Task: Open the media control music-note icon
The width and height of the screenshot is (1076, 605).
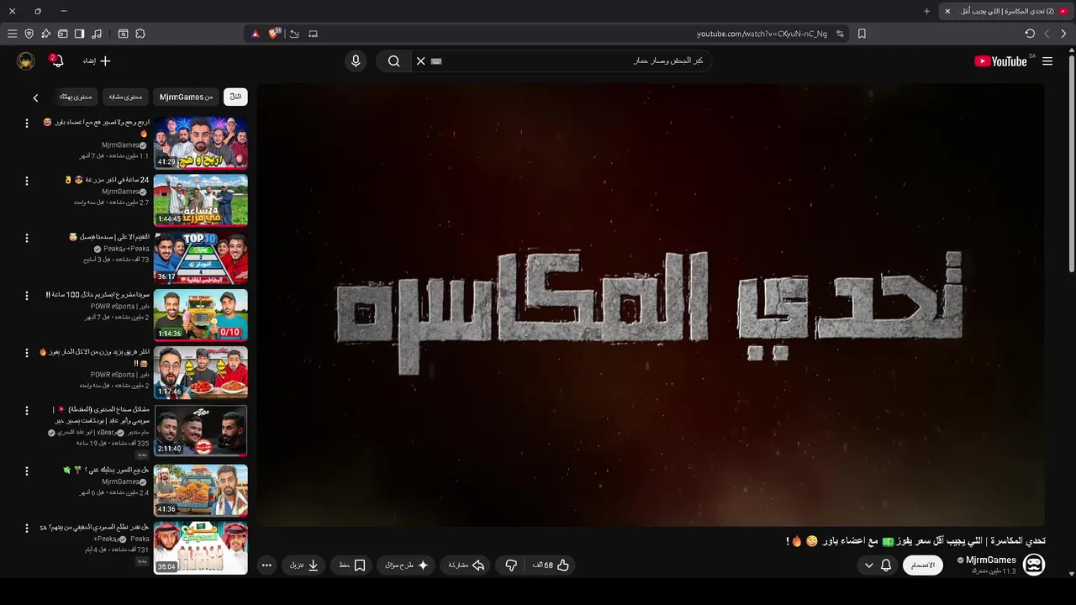Action: [x=97, y=34]
